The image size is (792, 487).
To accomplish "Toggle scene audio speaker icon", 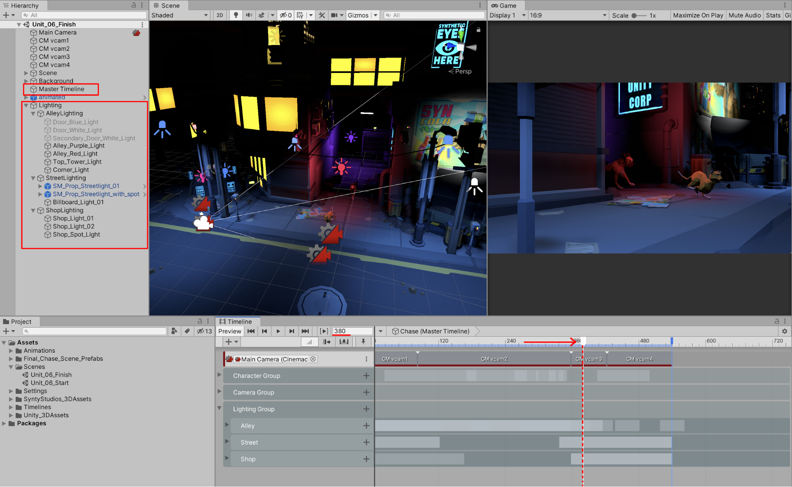I will pos(249,15).
